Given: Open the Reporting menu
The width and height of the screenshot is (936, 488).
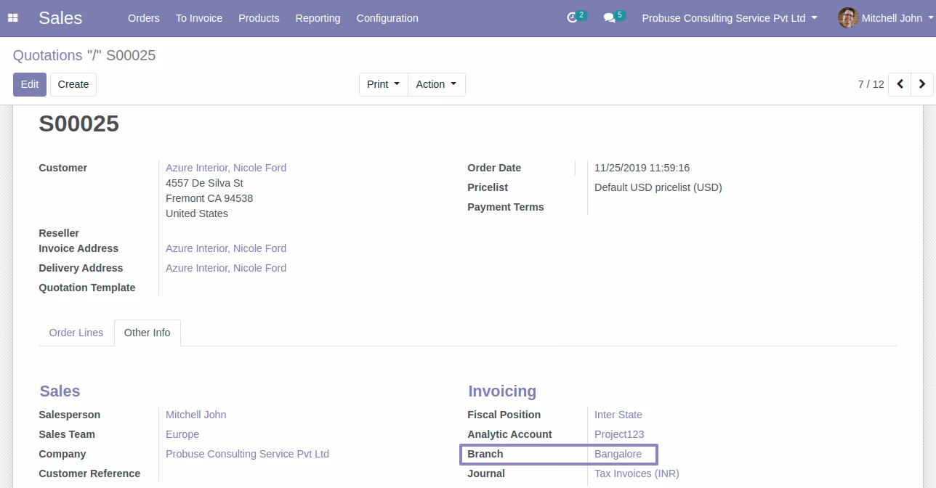Looking at the screenshot, I should coord(318,18).
